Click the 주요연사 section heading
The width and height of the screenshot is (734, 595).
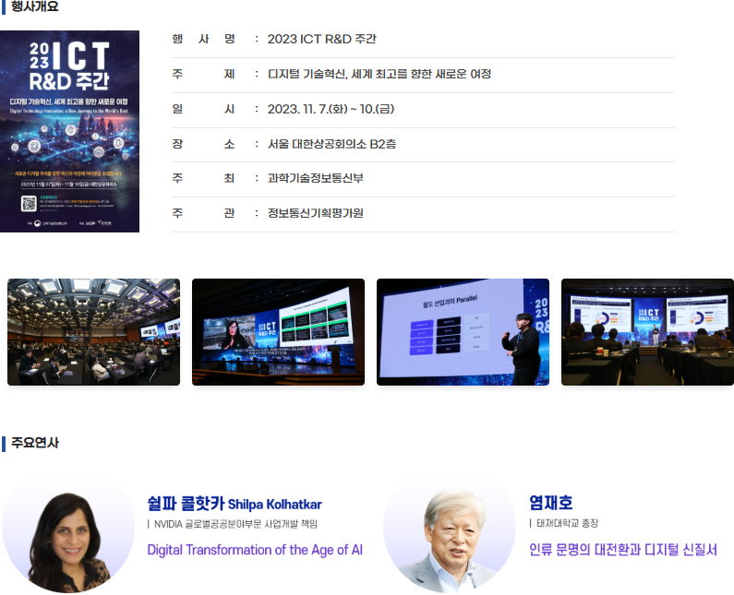coord(35,443)
